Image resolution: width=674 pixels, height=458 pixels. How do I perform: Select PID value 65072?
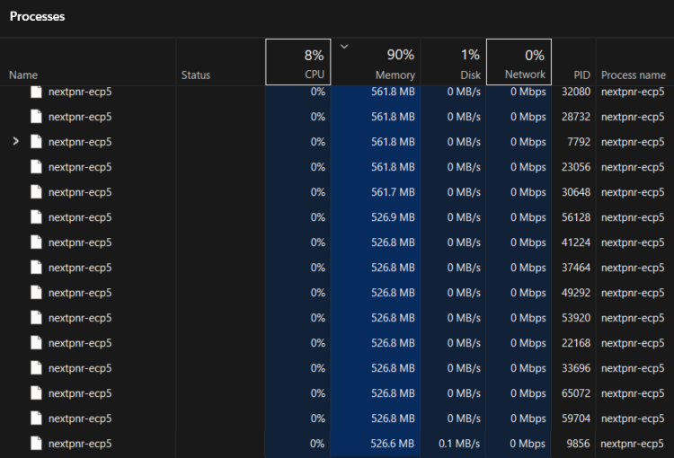576,392
